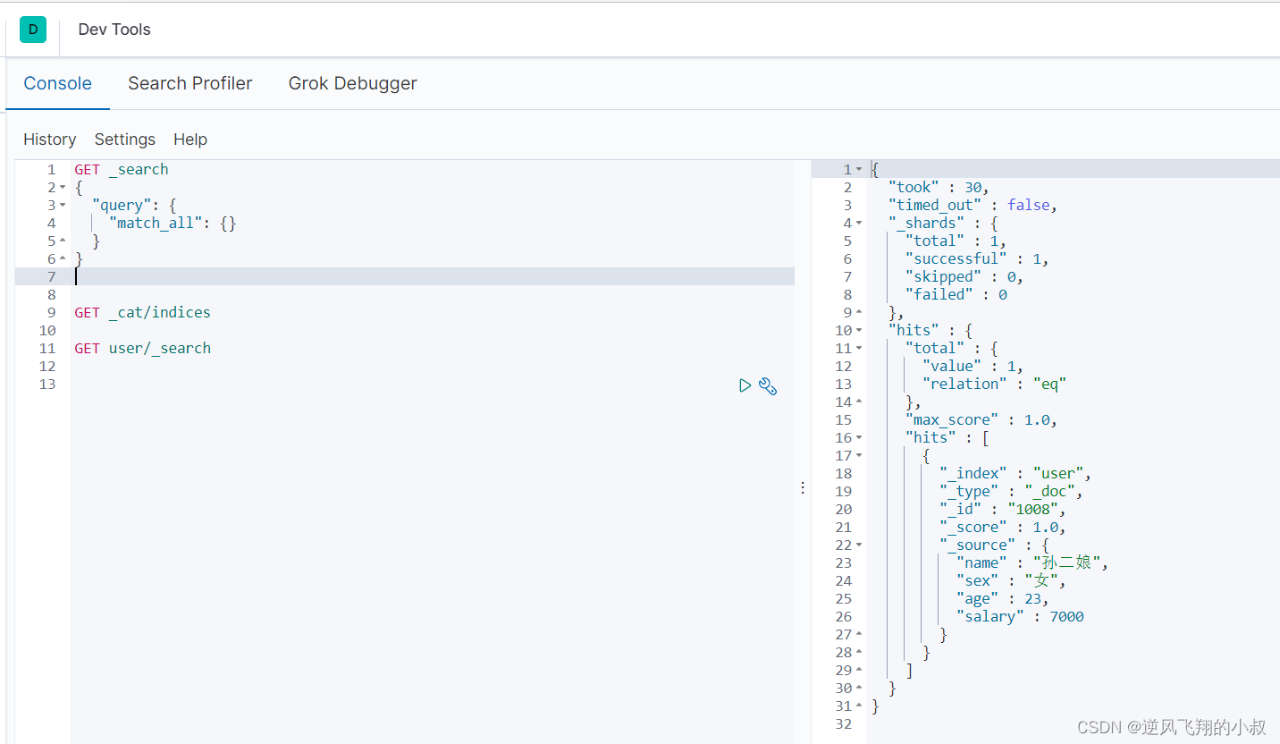
Task: Switch to the Search Profiler tab
Action: point(189,83)
